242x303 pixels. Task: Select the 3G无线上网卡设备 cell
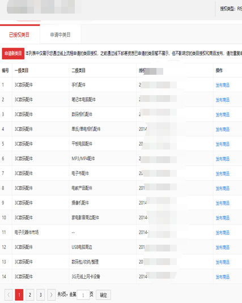pyautogui.click(x=86, y=276)
